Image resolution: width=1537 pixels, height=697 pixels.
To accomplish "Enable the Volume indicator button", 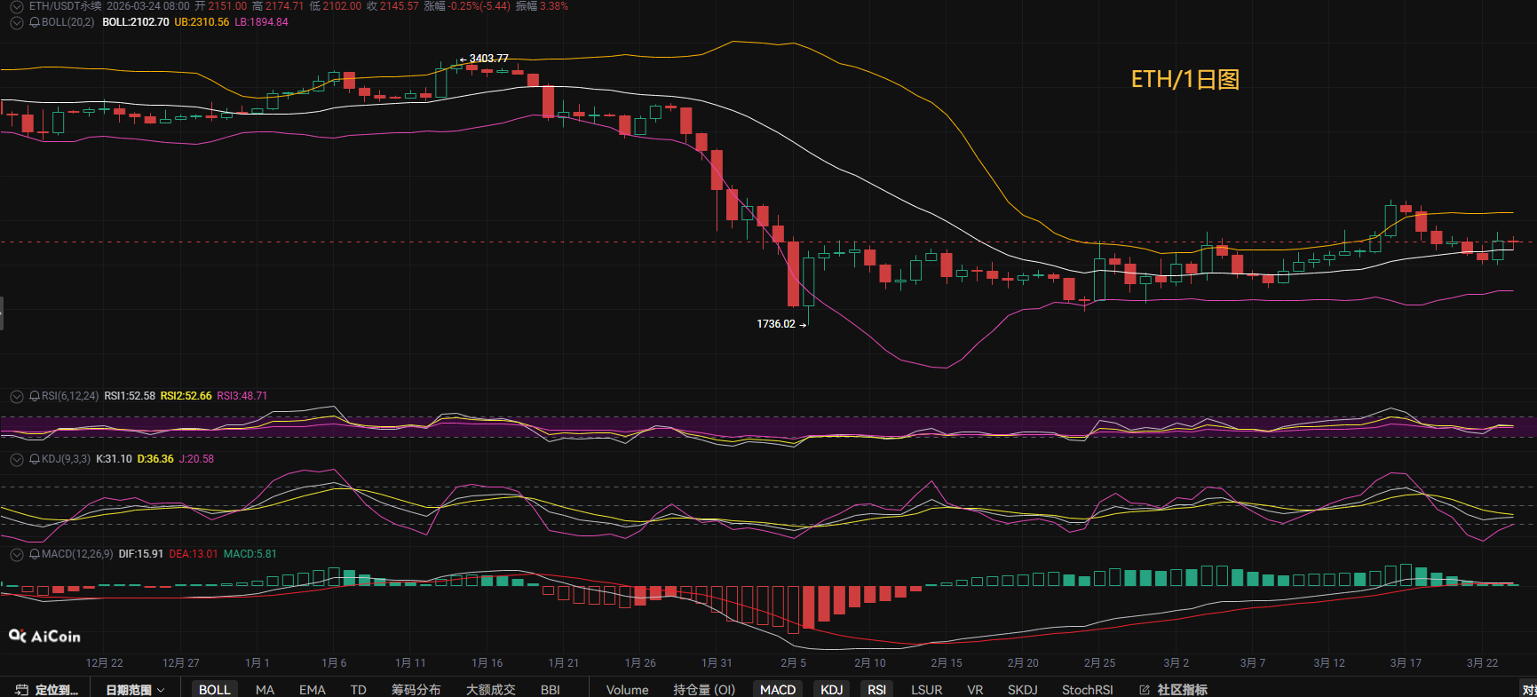I will [627, 690].
